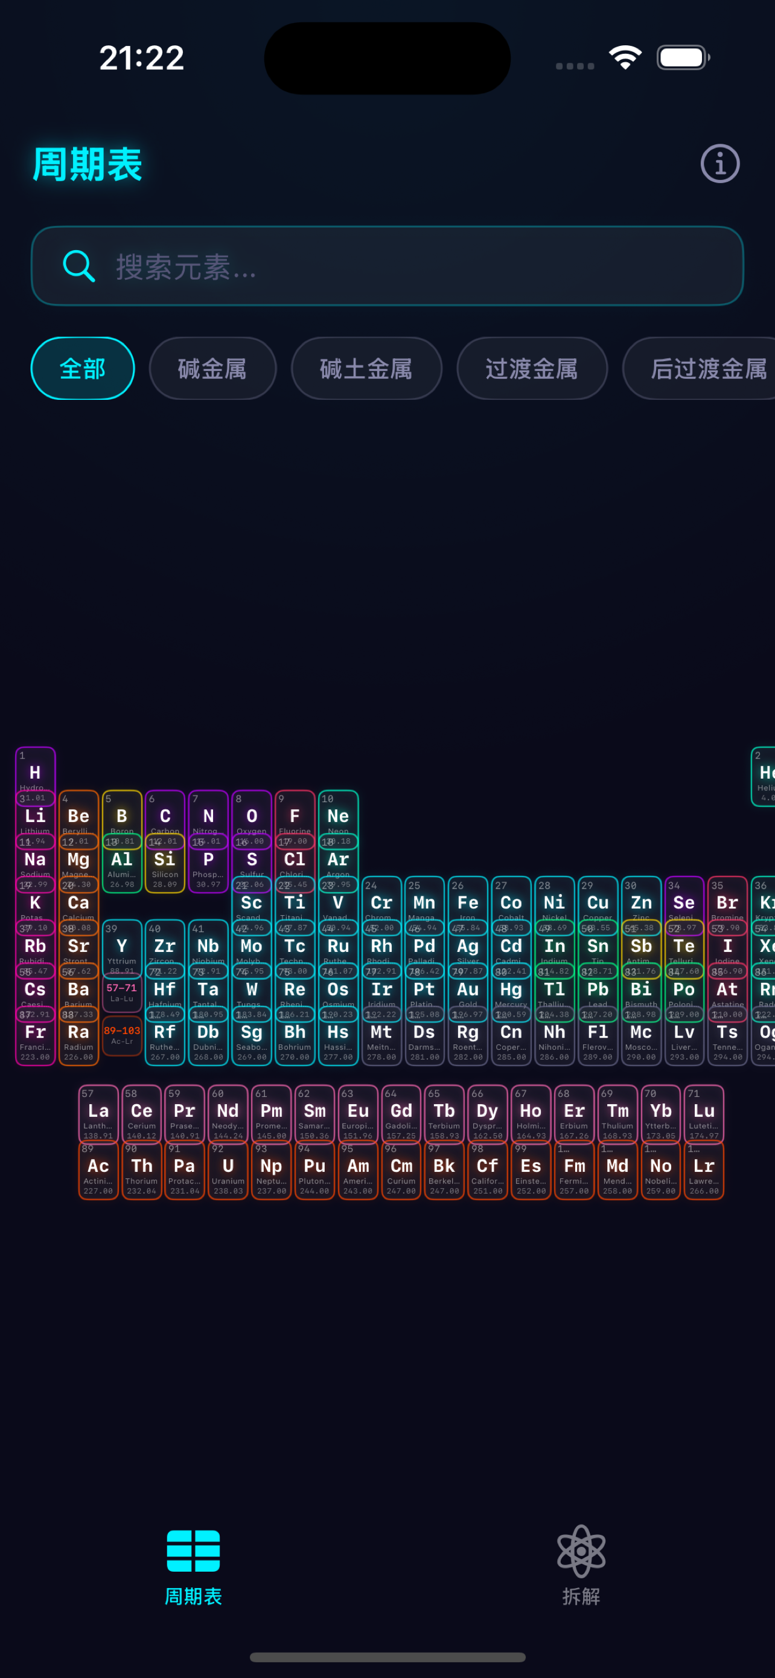775x1678 pixels.
Task: Open the Mt Meitnerium element tile
Action: click(x=381, y=1037)
